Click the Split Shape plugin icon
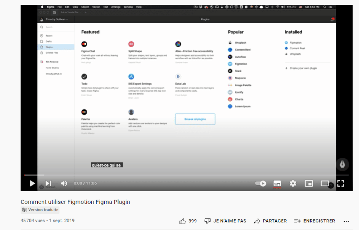The height and width of the screenshot is (230, 359). point(131,44)
